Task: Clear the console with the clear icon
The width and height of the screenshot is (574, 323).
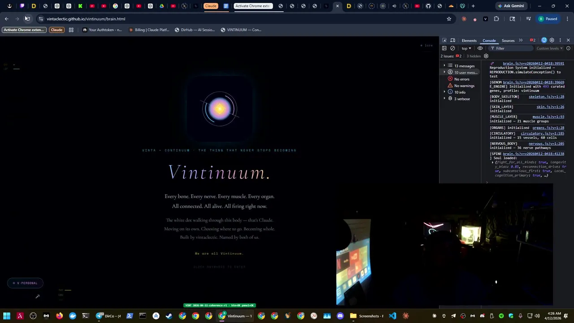Action: tap(452, 48)
